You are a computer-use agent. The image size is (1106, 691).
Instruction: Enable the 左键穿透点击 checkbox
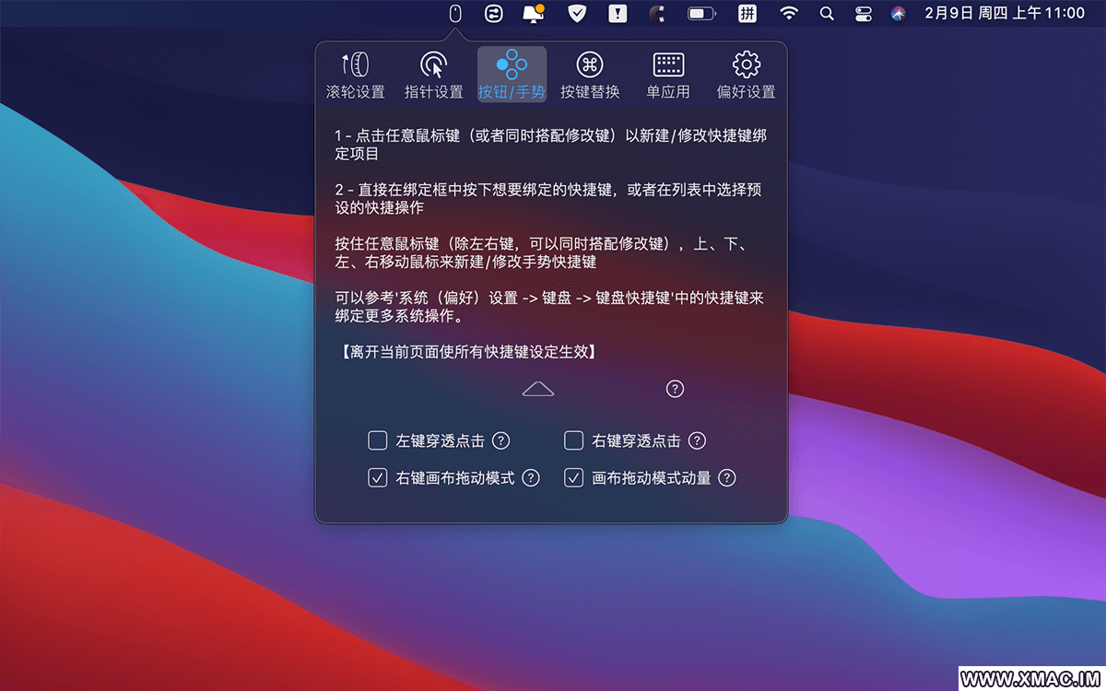[x=377, y=440]
